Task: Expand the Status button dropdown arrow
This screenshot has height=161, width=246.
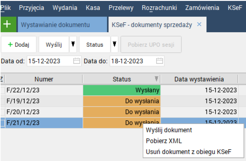Action: 115,45
